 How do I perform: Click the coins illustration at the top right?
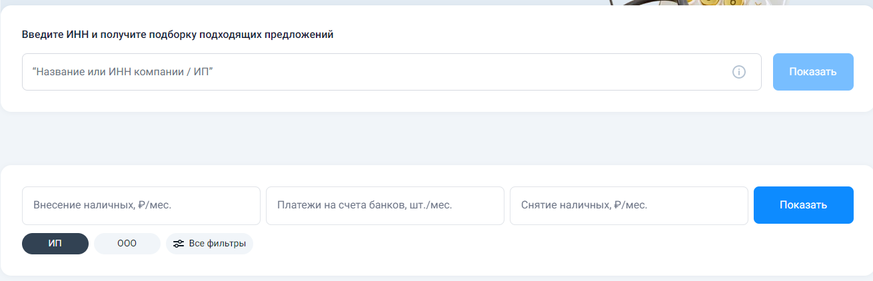[696, 3]
